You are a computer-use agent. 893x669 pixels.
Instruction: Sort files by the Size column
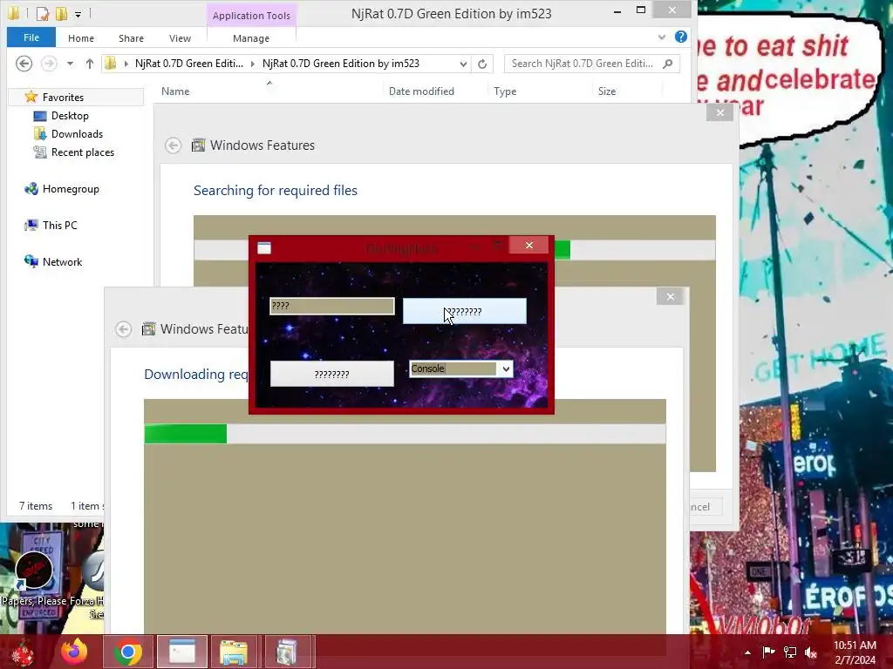(607, 91)
